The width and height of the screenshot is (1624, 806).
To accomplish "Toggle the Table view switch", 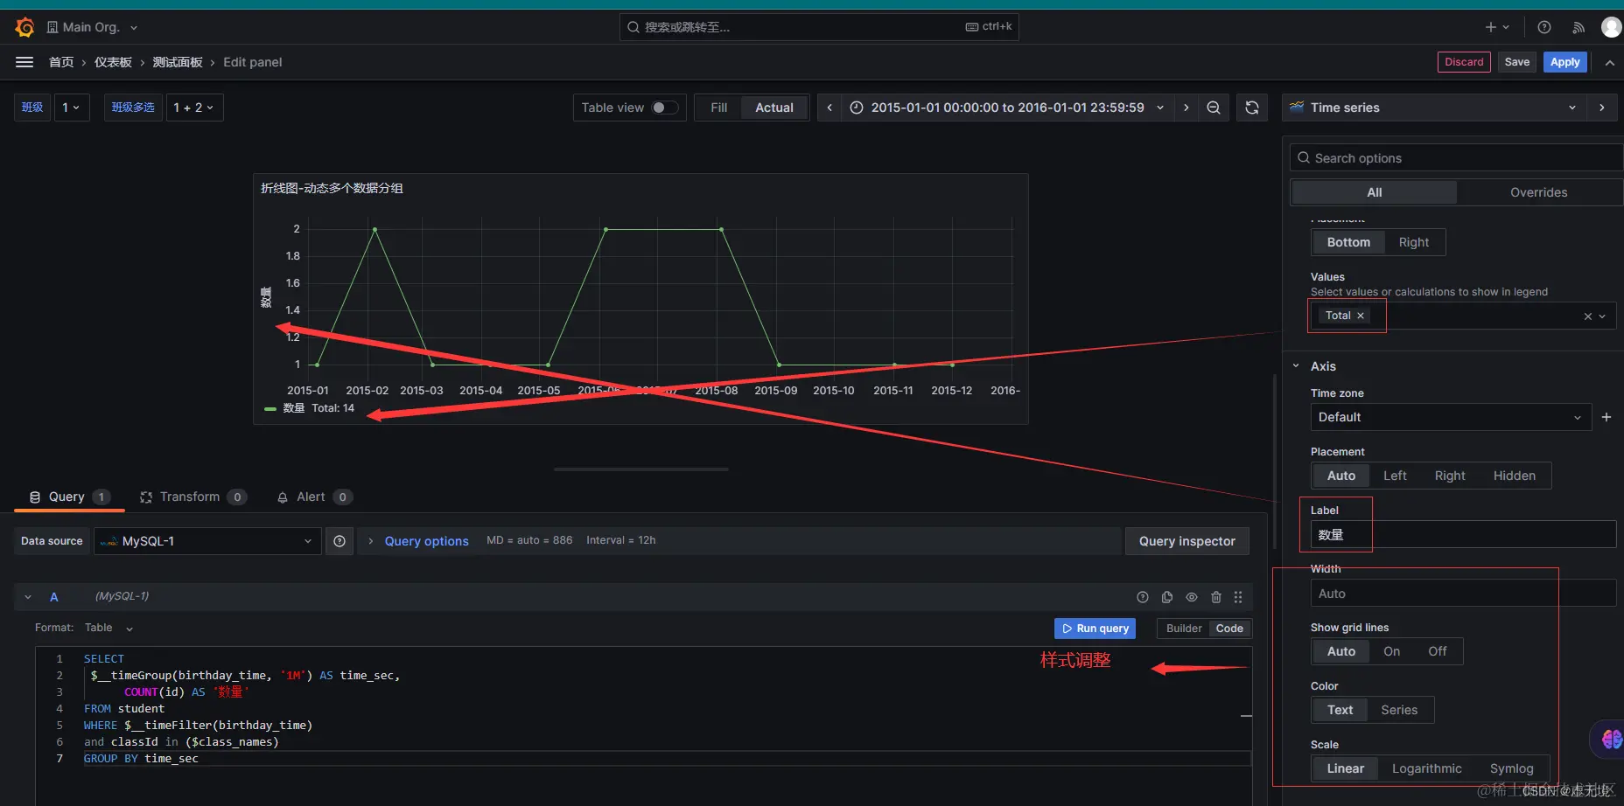I will pyautogui.click(x=664, y=108).
